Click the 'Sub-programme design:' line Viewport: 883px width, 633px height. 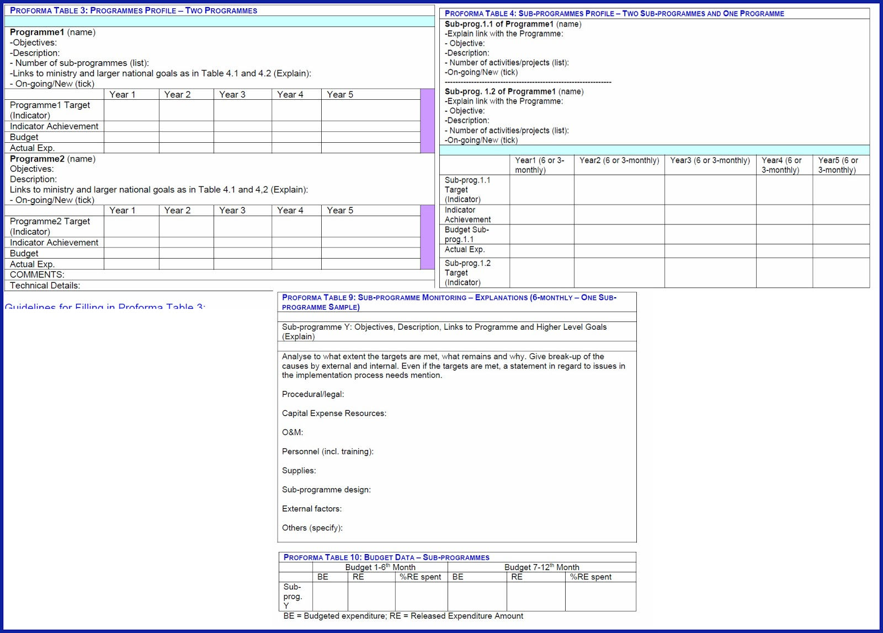pyautogui.click(x=327, y=490)
